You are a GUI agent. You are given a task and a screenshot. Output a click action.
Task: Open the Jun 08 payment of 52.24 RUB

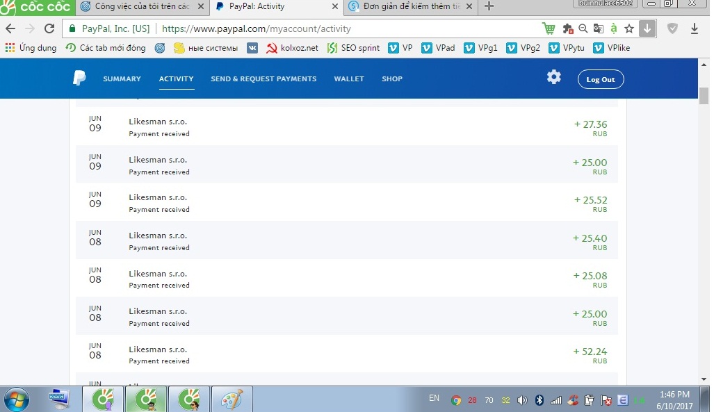(x=346, y=354)
